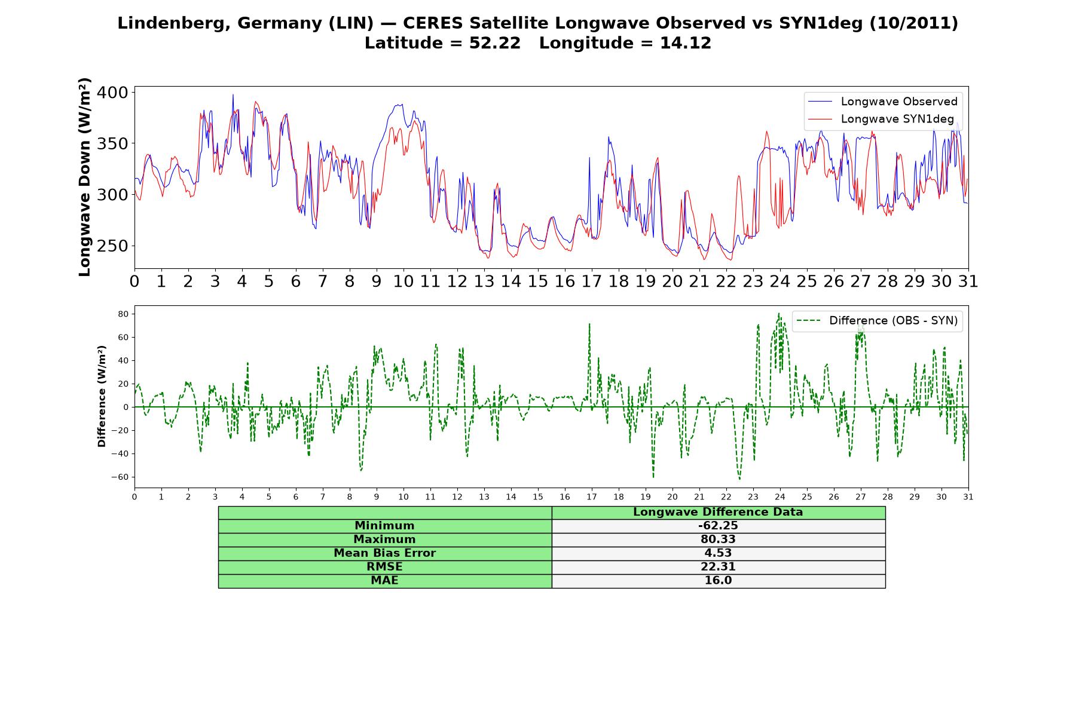This screenshot has width=1076, height=717.
Task: Click the Mean Bias Error row label
Action: pyautogui.click(x=385, y=553)
